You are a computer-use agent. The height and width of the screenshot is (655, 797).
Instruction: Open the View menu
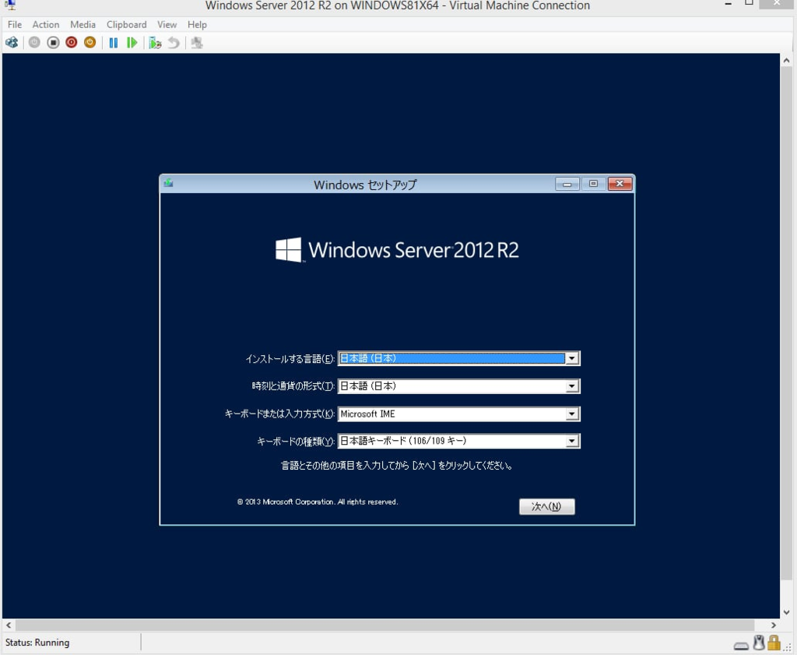[167, 24]
